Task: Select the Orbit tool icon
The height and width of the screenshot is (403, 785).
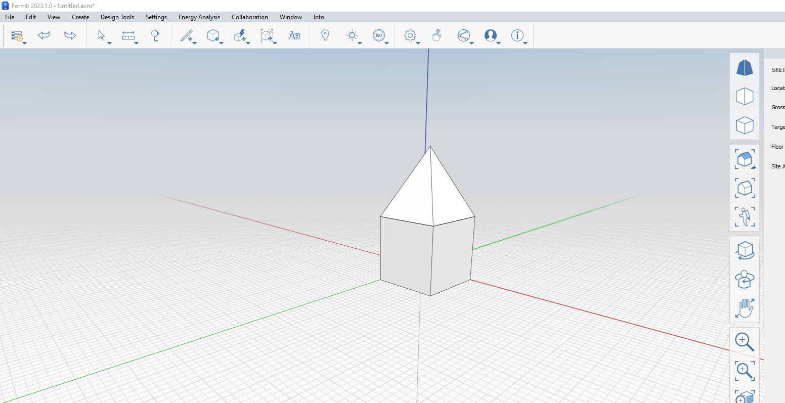Action: (x=745, y=250)
